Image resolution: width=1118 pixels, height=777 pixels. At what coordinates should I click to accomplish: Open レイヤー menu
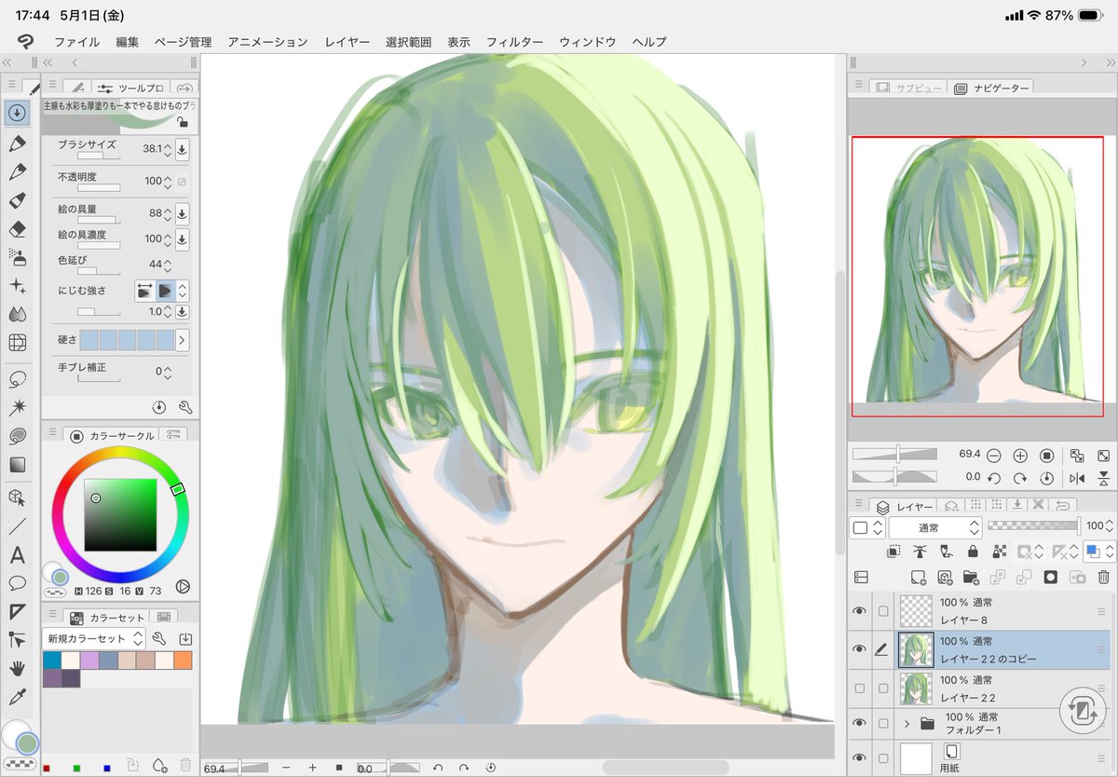(348, 42)
